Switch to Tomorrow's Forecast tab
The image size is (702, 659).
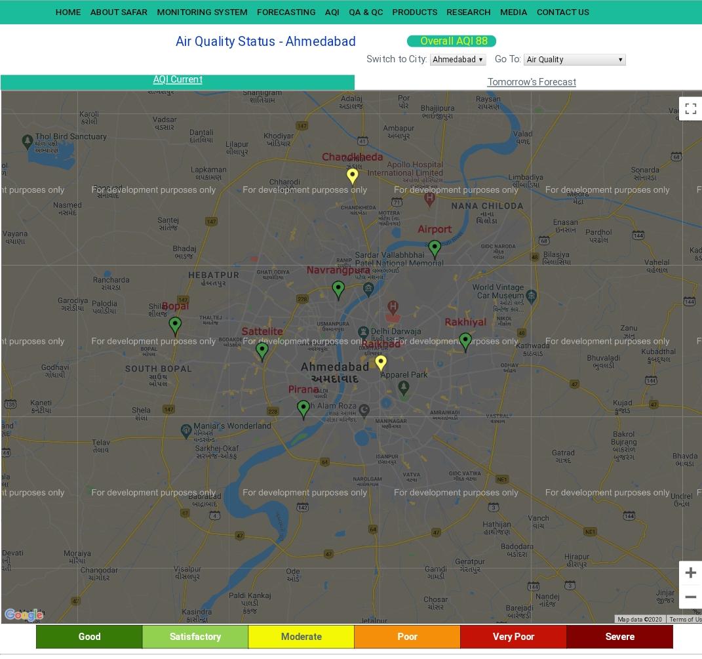click(532, 82)
